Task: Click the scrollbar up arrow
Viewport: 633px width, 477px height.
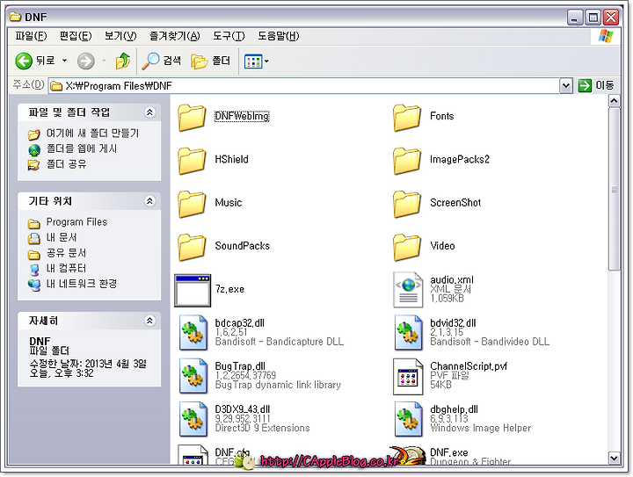Action: point(614,101)
